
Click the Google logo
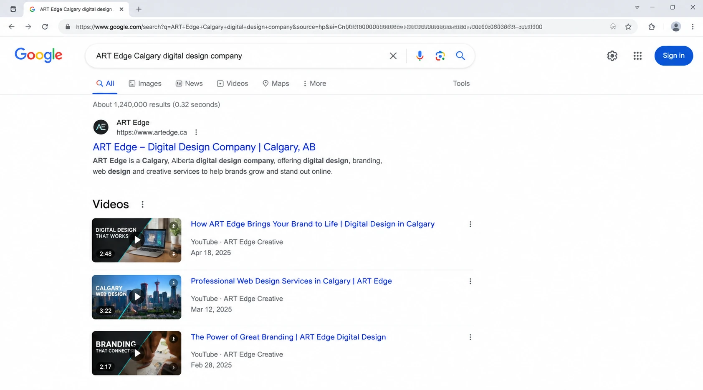tap(38, 55)
